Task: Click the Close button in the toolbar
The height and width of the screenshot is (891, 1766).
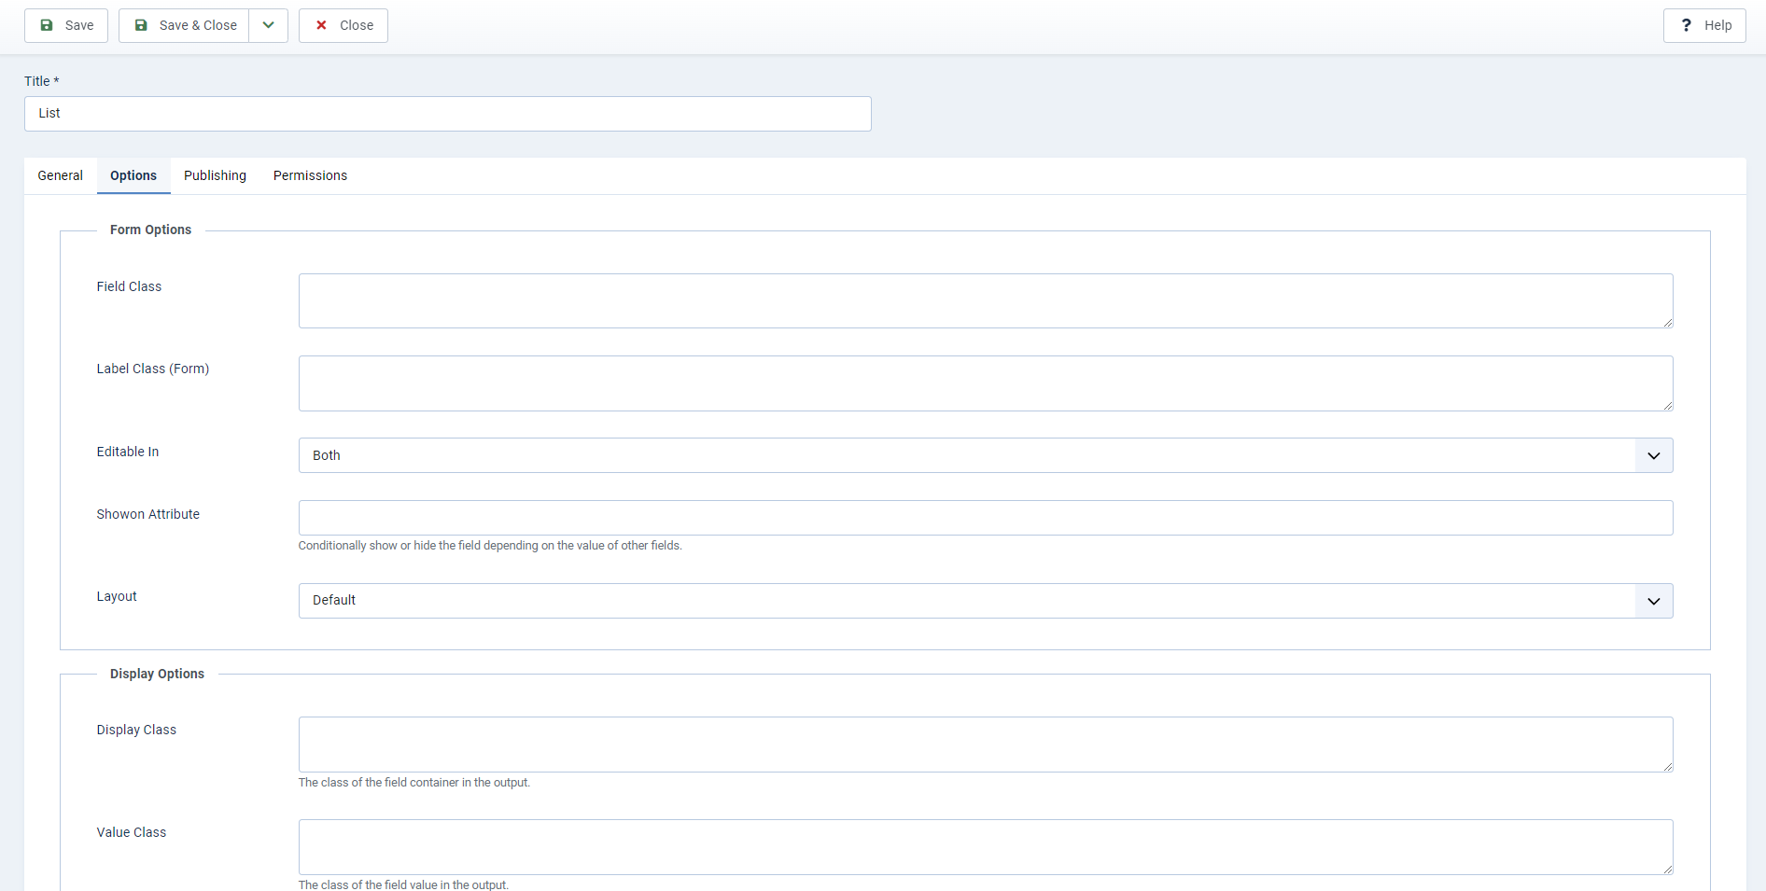Action: coord(343,25)
